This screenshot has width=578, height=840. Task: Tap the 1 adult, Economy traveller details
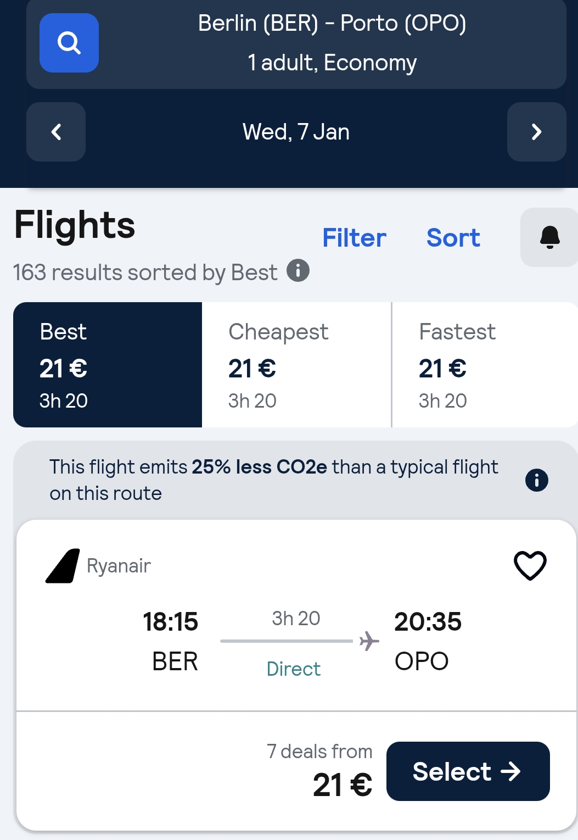pos(332,63)
